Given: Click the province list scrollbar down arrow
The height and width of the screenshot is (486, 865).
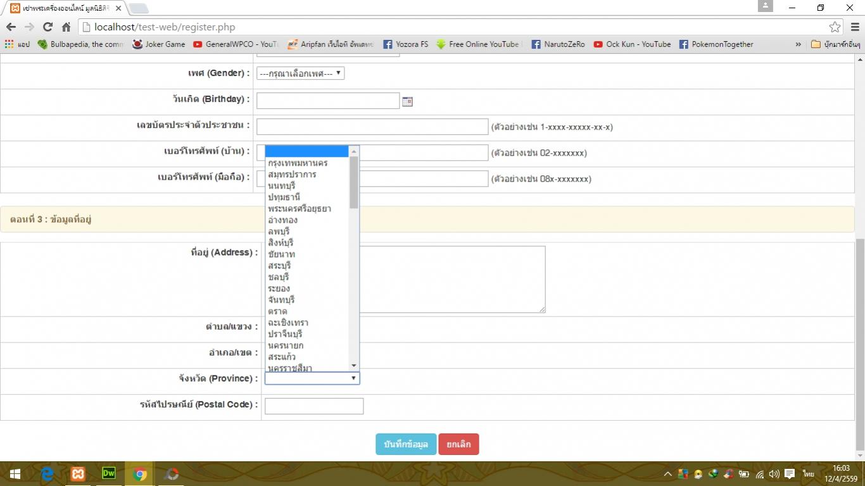Looking at the screenshot, I should pos(354,366).
